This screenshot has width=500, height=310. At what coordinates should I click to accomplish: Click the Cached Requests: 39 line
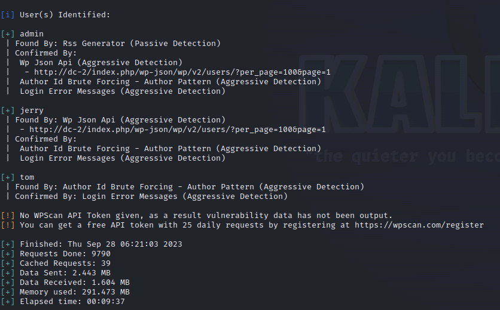tap(65, 263)
